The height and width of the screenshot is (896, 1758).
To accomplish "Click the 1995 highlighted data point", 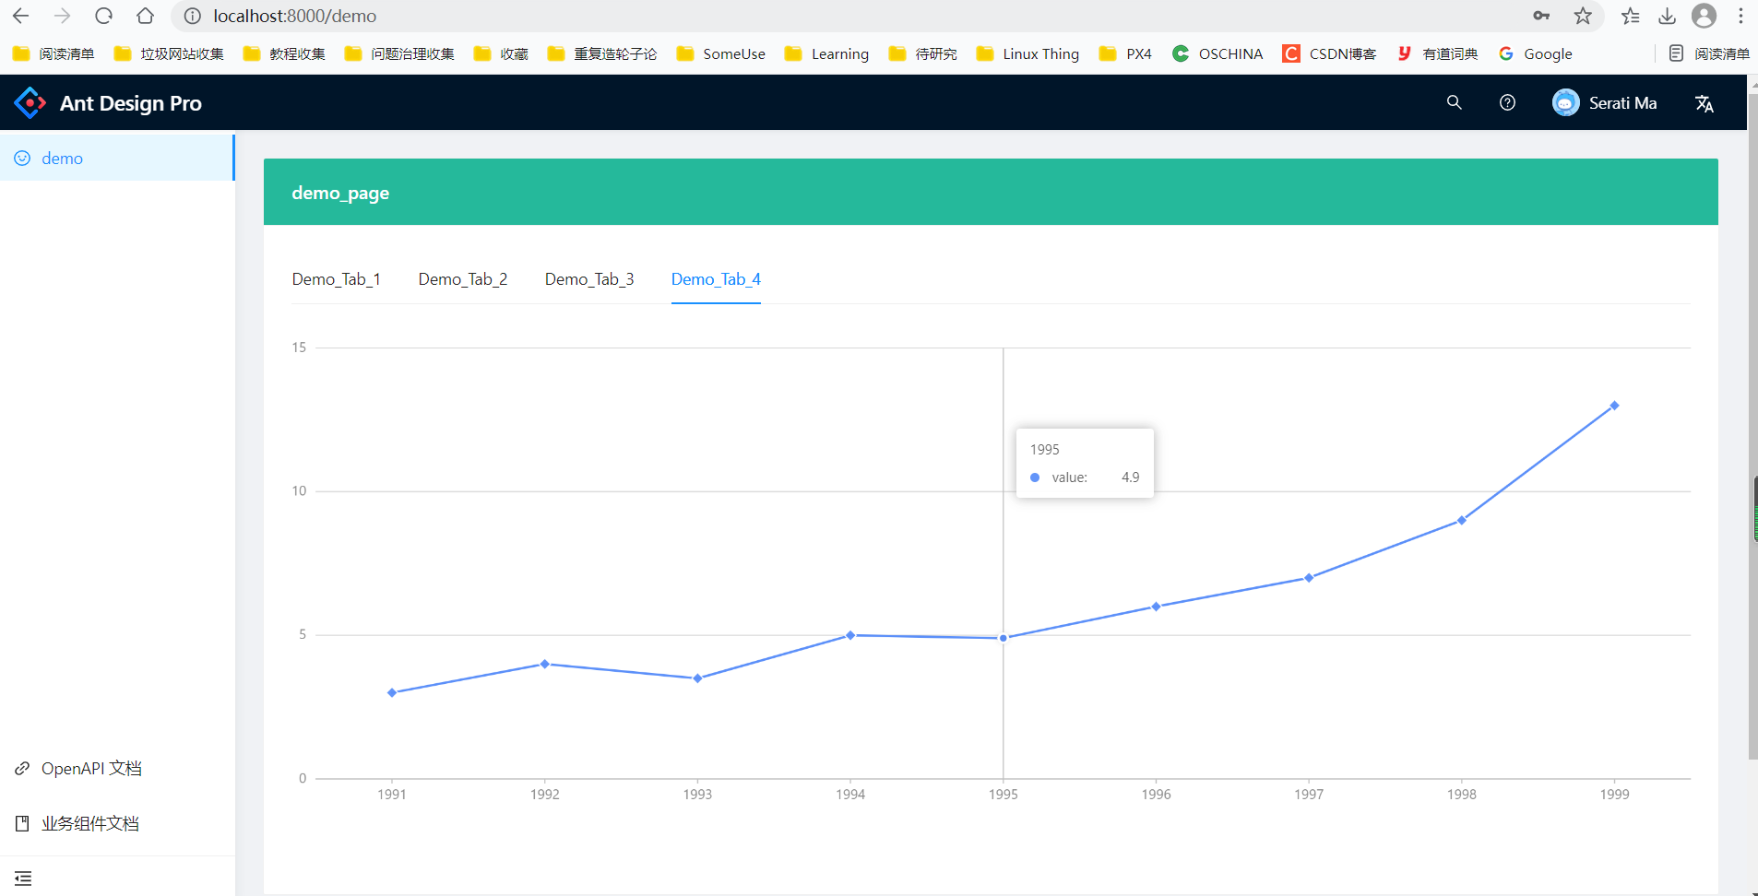I will [1004, 638].
